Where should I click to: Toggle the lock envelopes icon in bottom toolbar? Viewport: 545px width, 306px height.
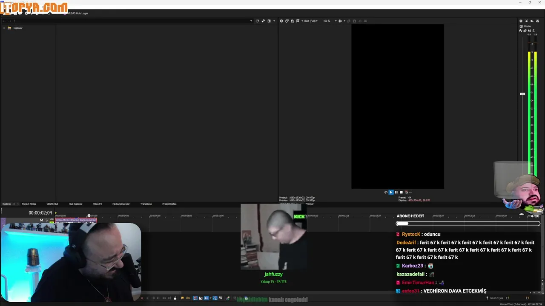pos(175,298)
